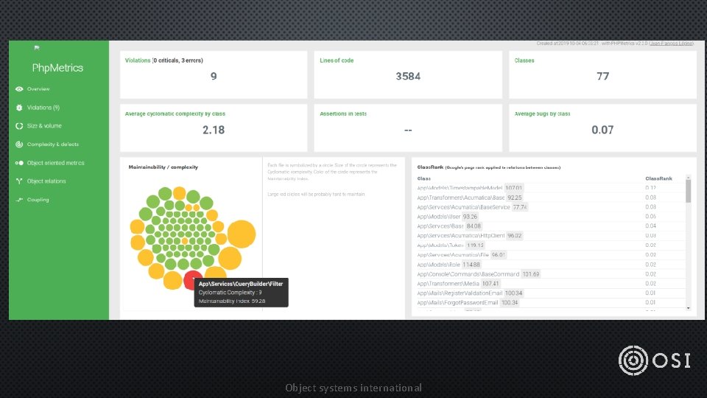Click the author link in header credit
This screenshot has width=707, height=398.
pos(671,43)
